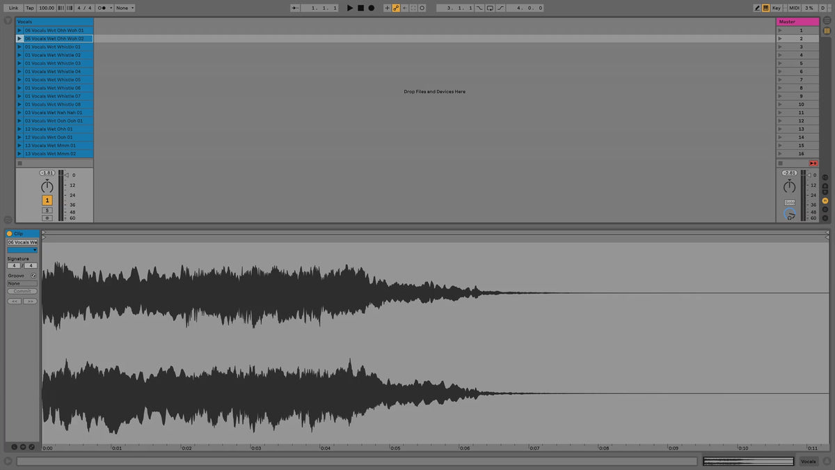Toggle the Vocals track activator button
This screenshot has width=835, height=470.
[x=47, y=201]
